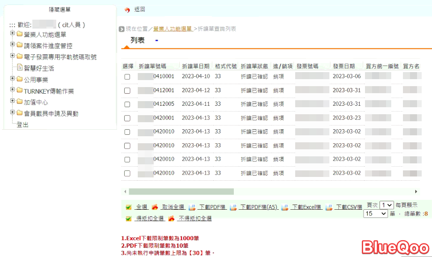Expand the 營業人功能選單 tree node

tap(13, 34)
